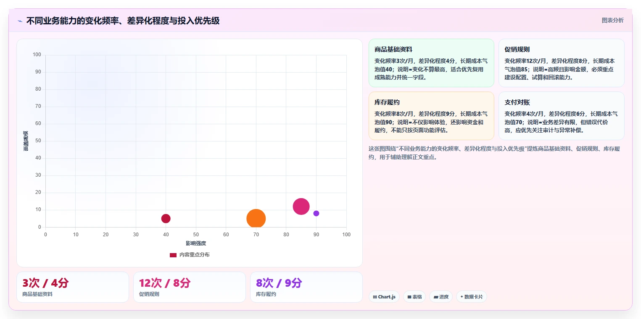The height and width of the screenshot is (319, 641).
Task: Click the y-axis tick label 100
Action: tap(37, 55)
